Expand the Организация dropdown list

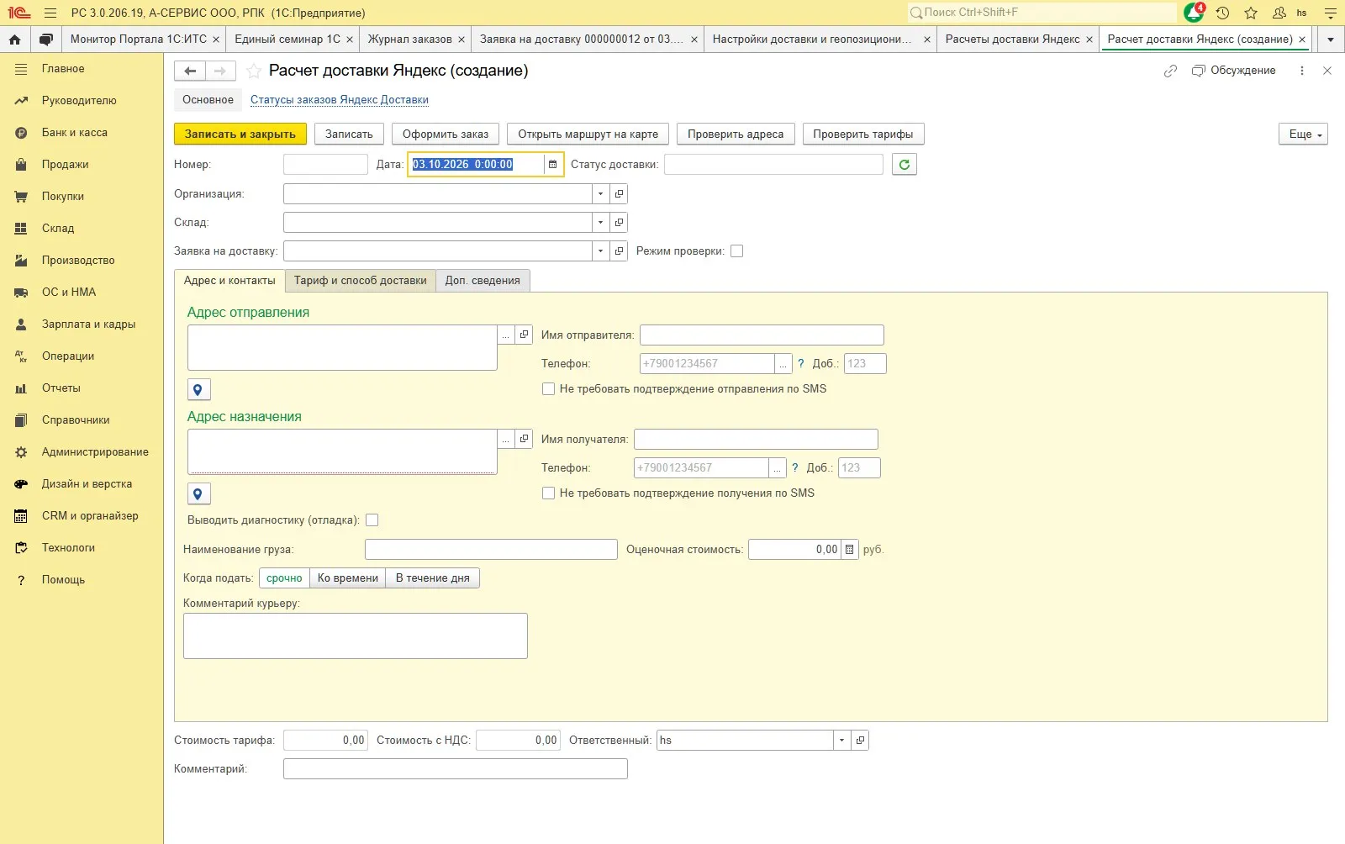pyautogui.click(x=600, y=194)
